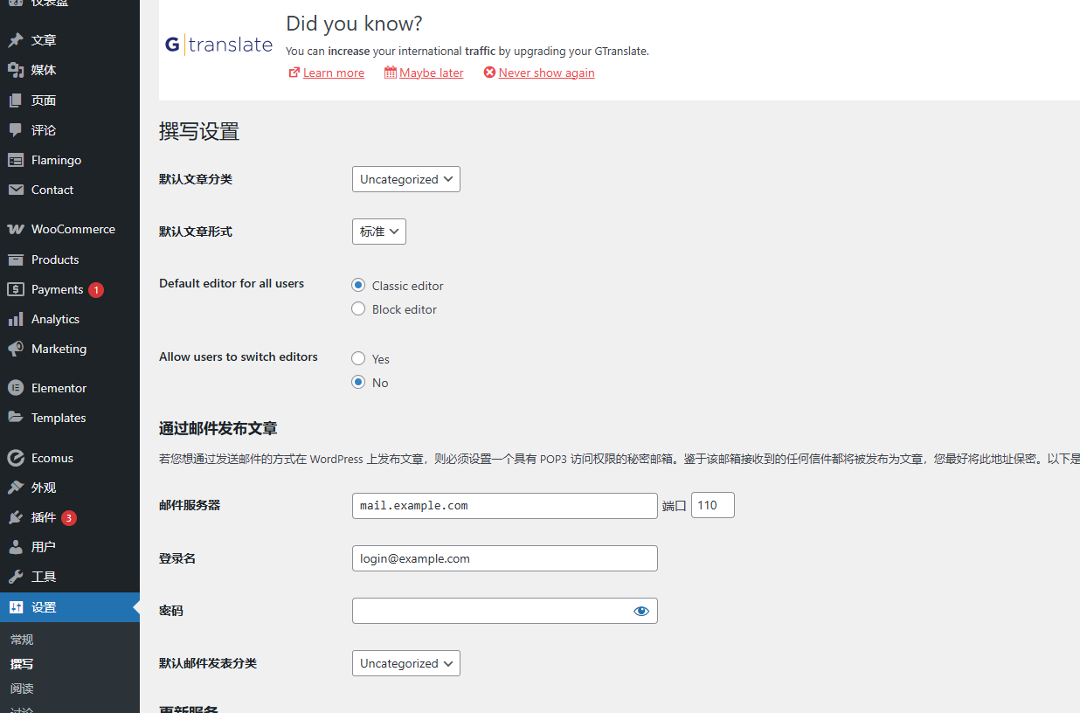
Task: Expand the 默认邮件发表分类 dropdown
Action: point(405,663)
